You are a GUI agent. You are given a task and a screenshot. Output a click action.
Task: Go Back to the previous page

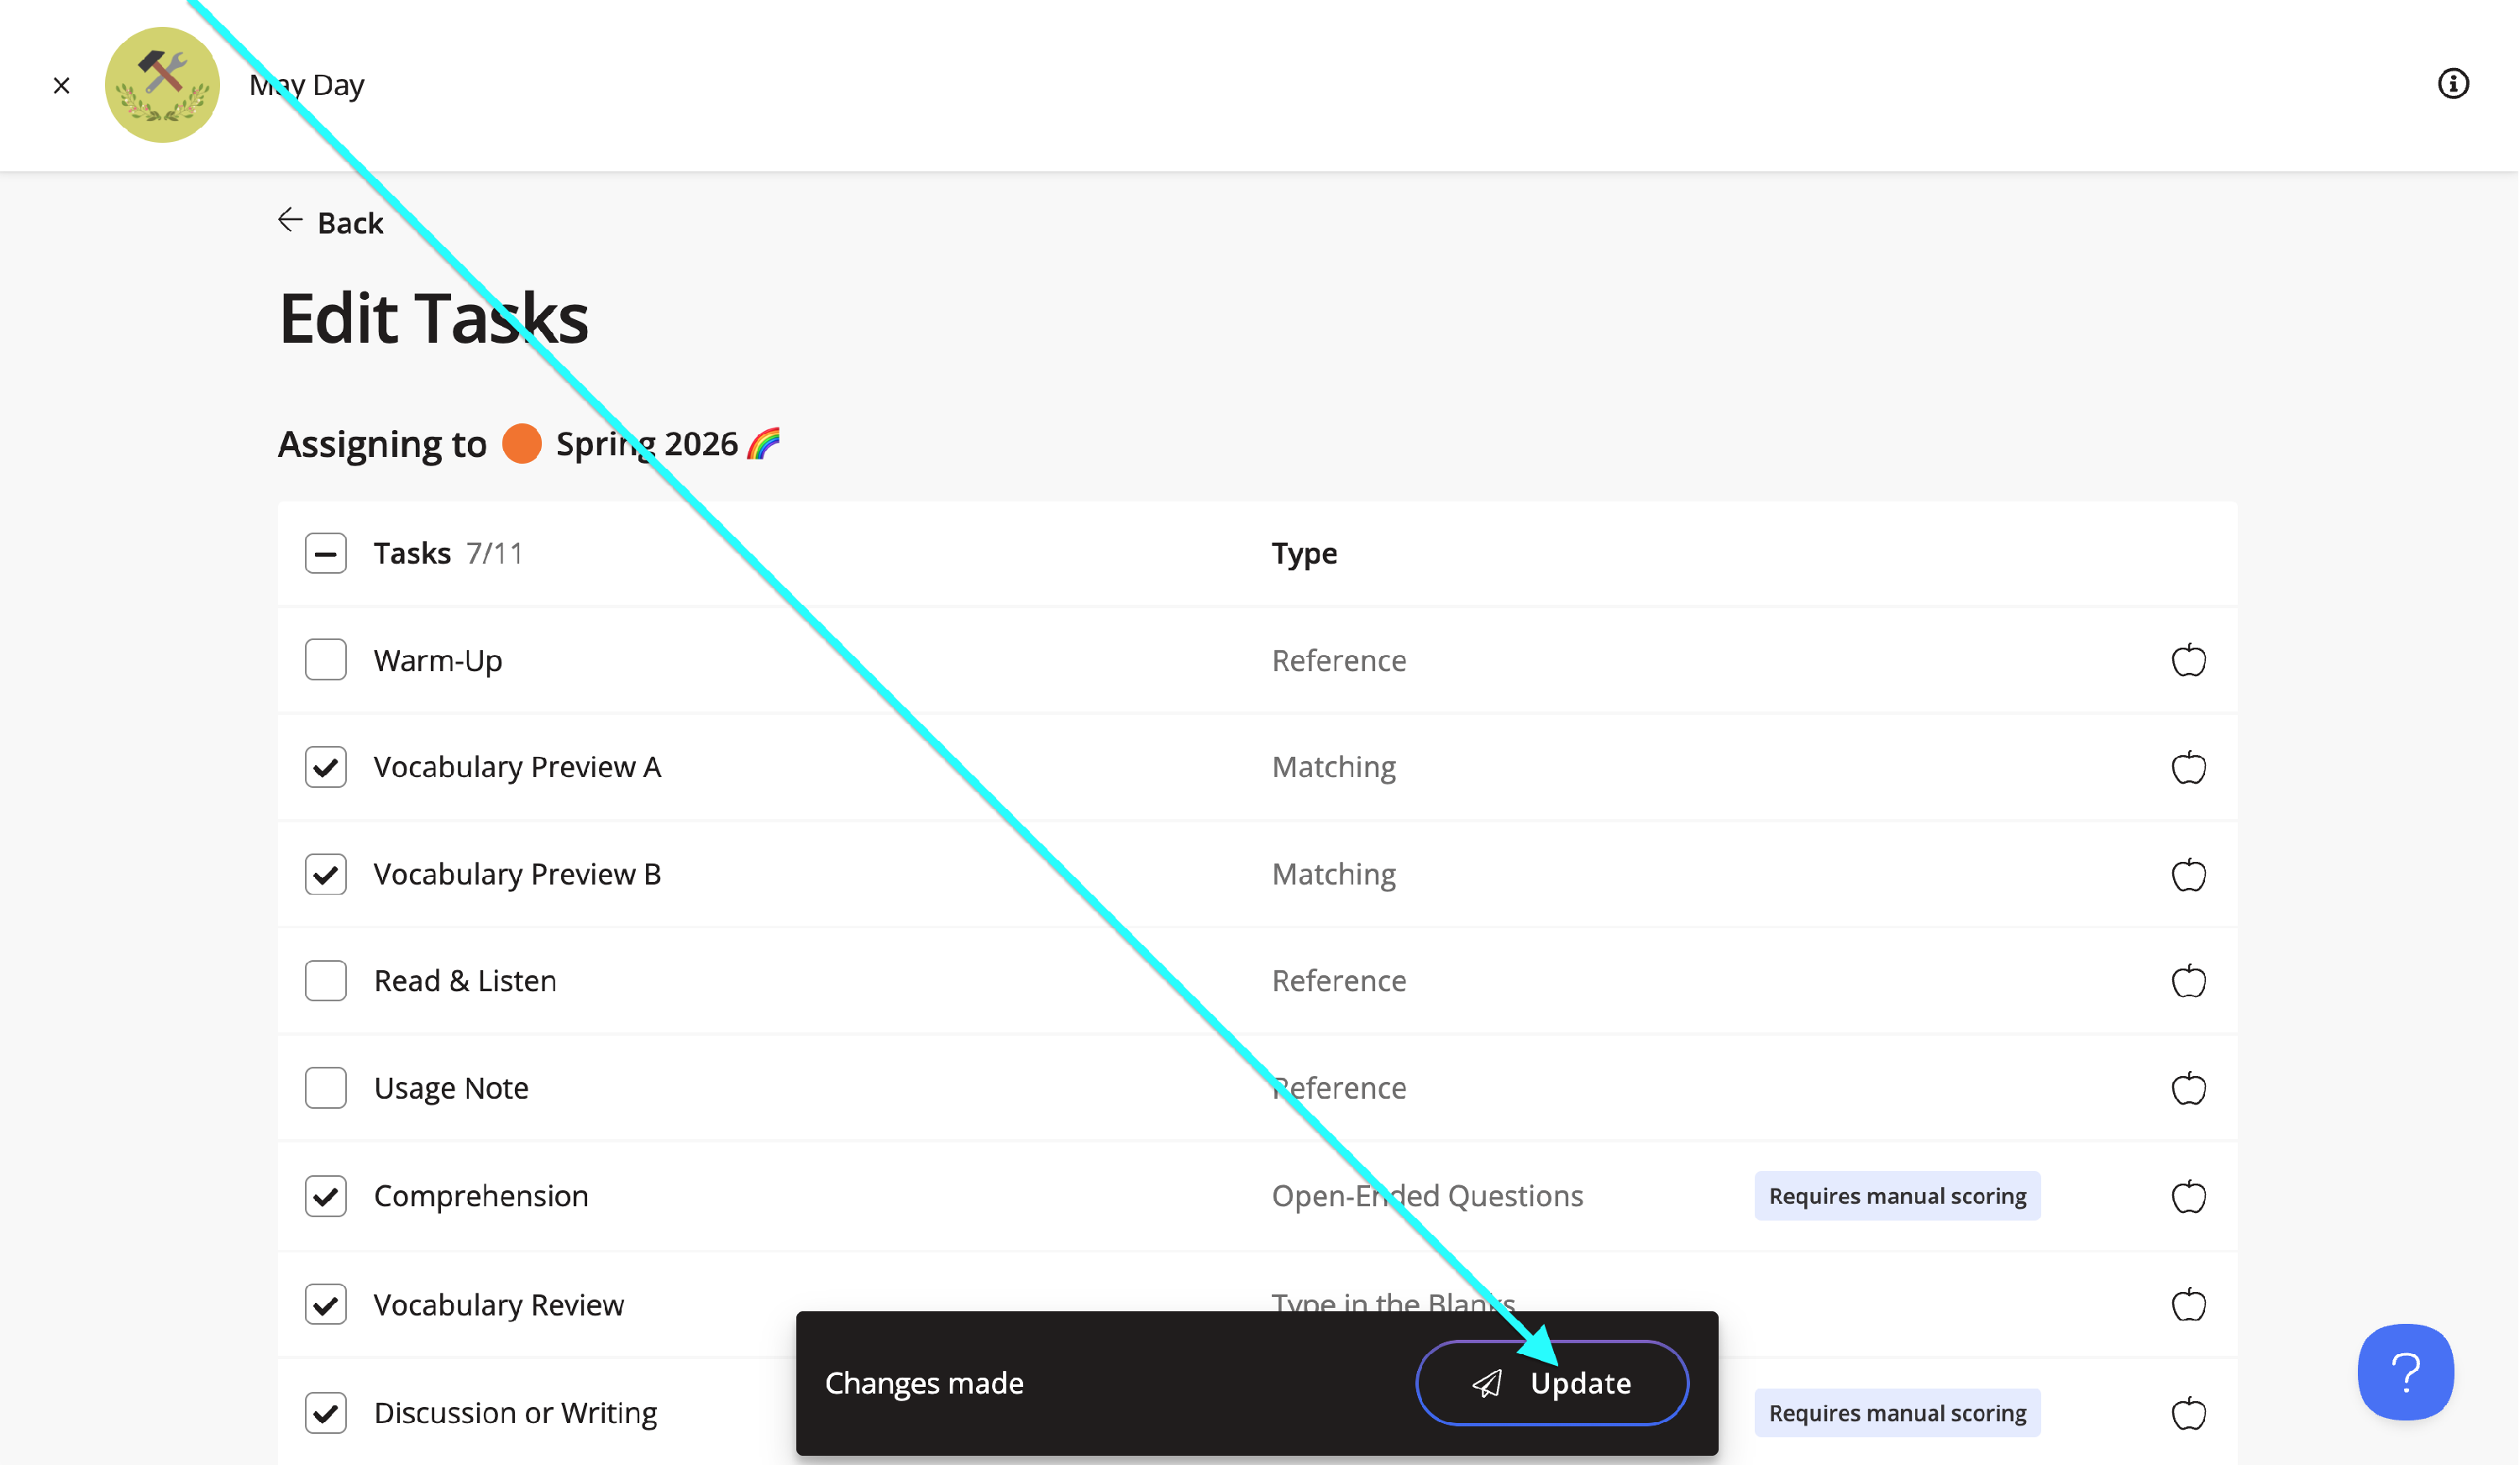[331, 222]
